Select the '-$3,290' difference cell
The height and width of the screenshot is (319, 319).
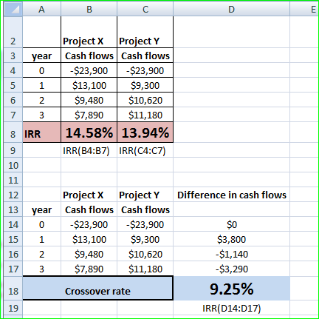[232, 269]
